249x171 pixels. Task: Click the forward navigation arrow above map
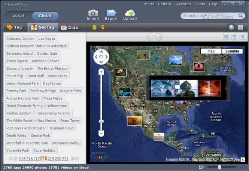[x=159, y=37]
